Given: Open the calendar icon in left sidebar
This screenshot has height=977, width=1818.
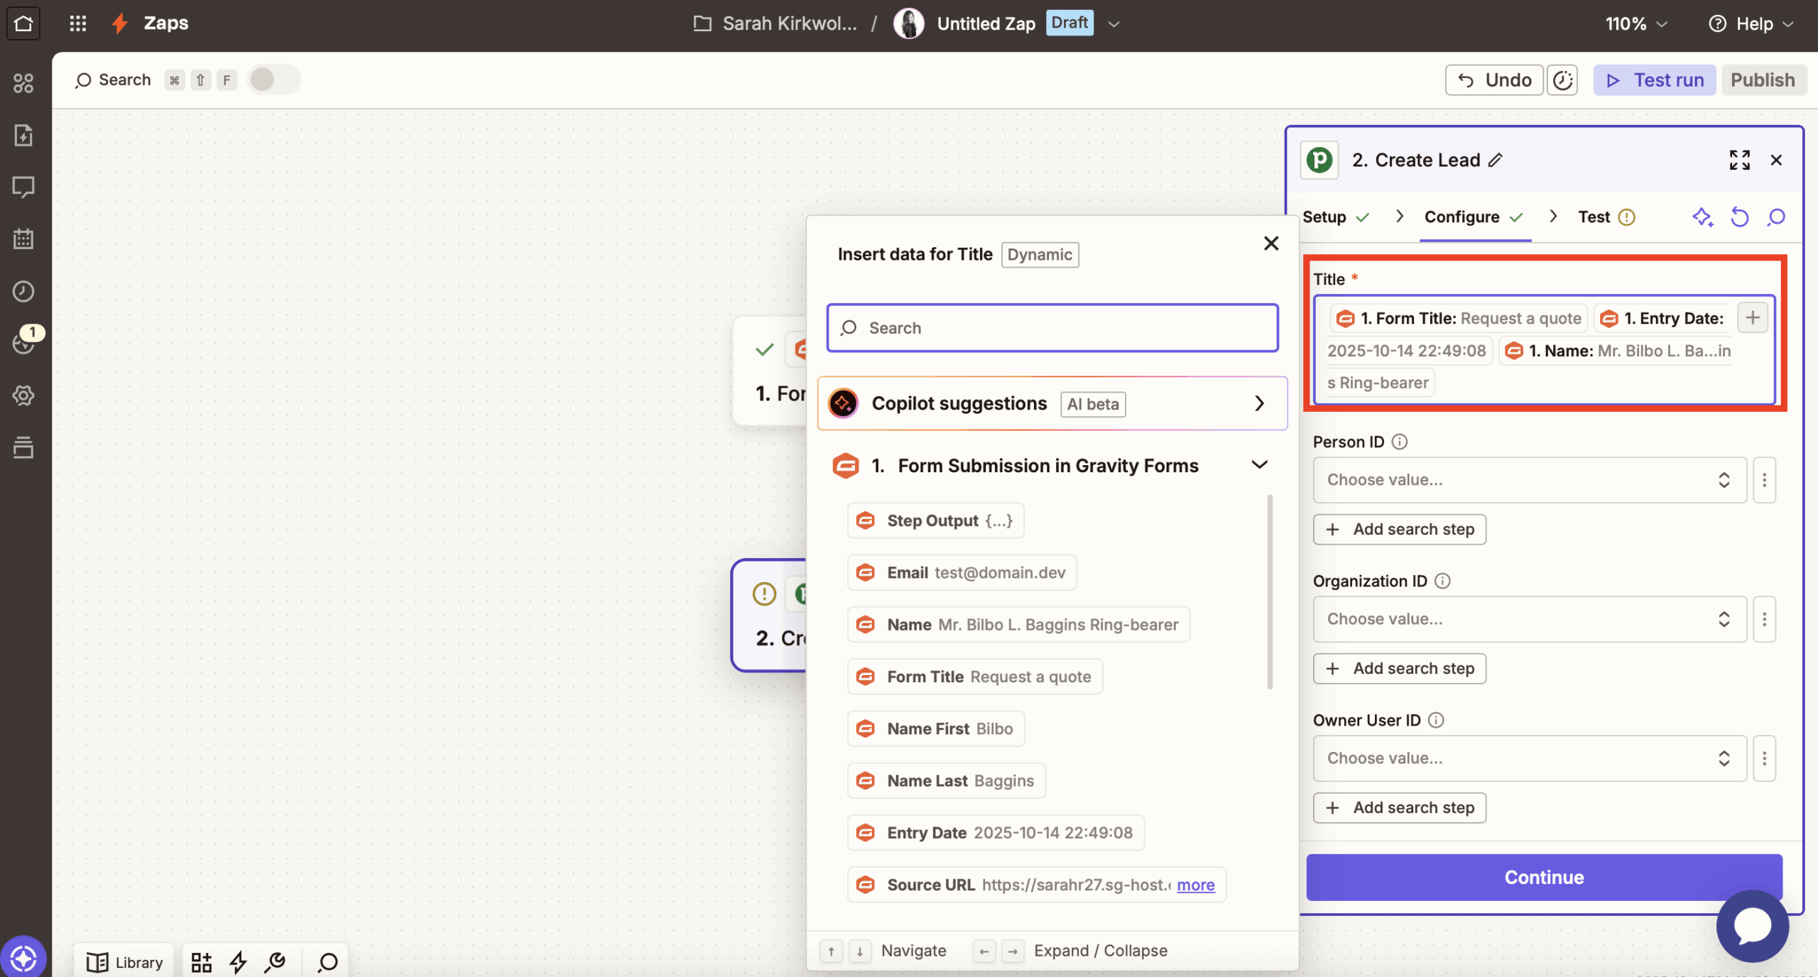Looking at the screenshot, I should click(23, 239).
